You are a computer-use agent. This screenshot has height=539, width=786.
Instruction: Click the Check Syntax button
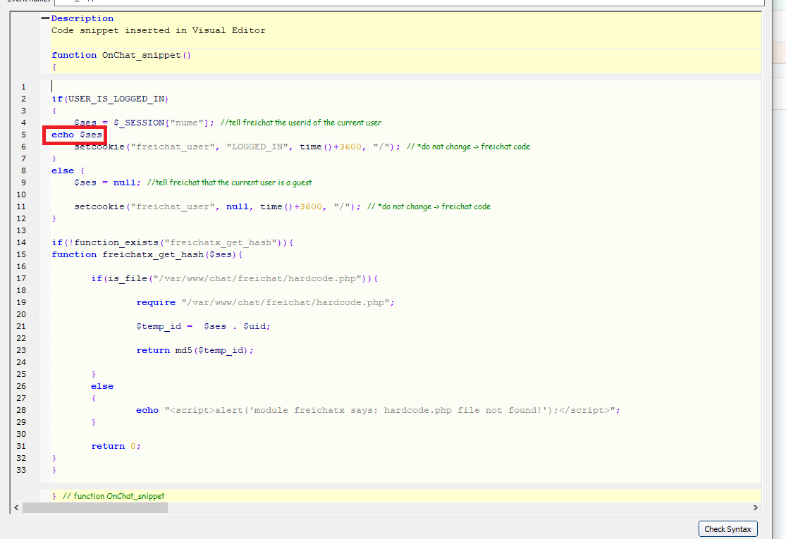pos(727,529)
